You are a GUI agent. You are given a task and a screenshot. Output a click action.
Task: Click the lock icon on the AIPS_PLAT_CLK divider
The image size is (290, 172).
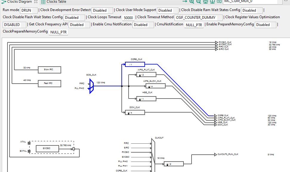(x=140, y=75)
